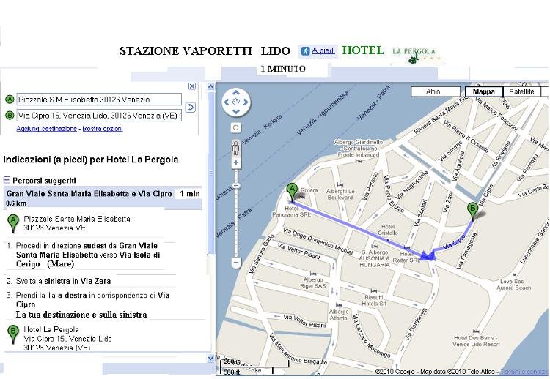Open 'Termini e condizioni' link on map
The image size is (550, 379).
524,372
